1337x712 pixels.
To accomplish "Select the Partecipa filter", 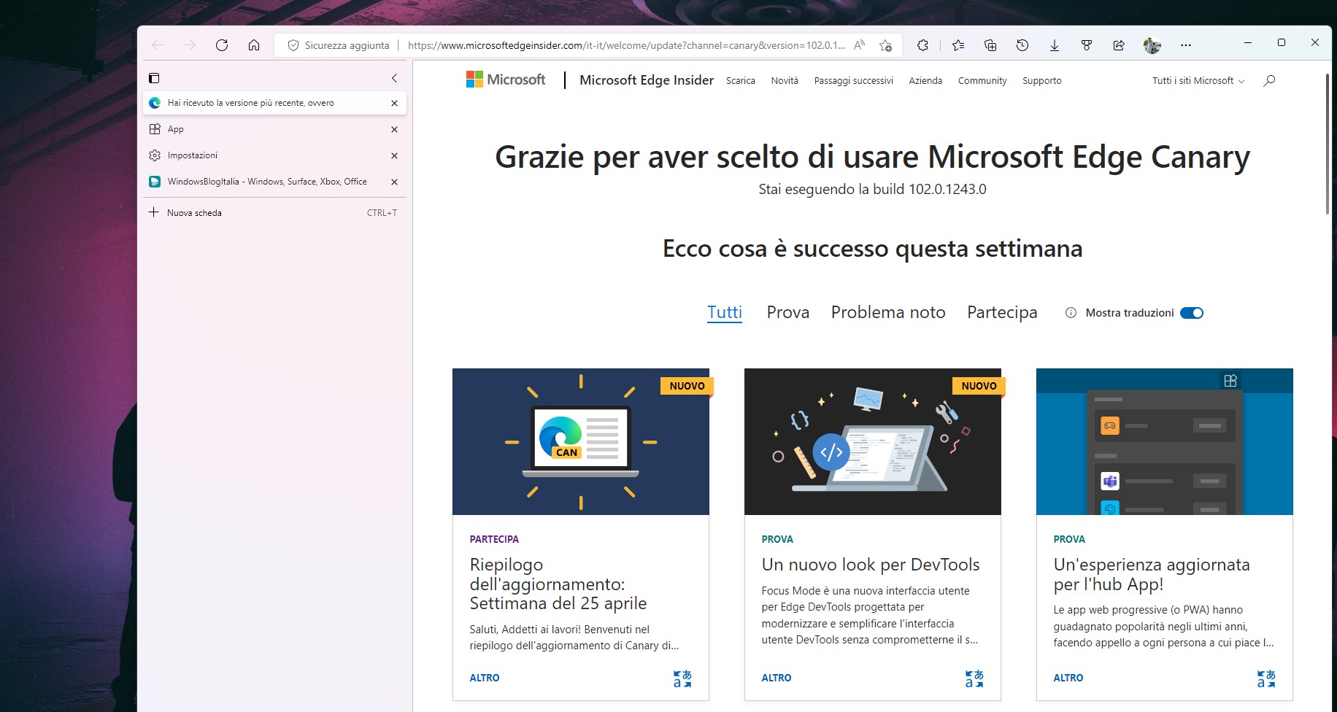I will pos(1002,312).
